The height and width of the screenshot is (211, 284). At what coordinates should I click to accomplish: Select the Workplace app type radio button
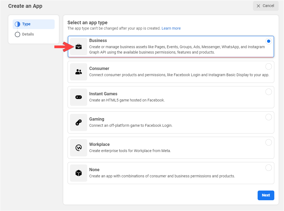pos(269,142)
